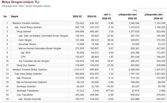Sort by 2025-02 column header
Image resolution: width=167 pixels, height=103 pixels.
pos(77,17)
